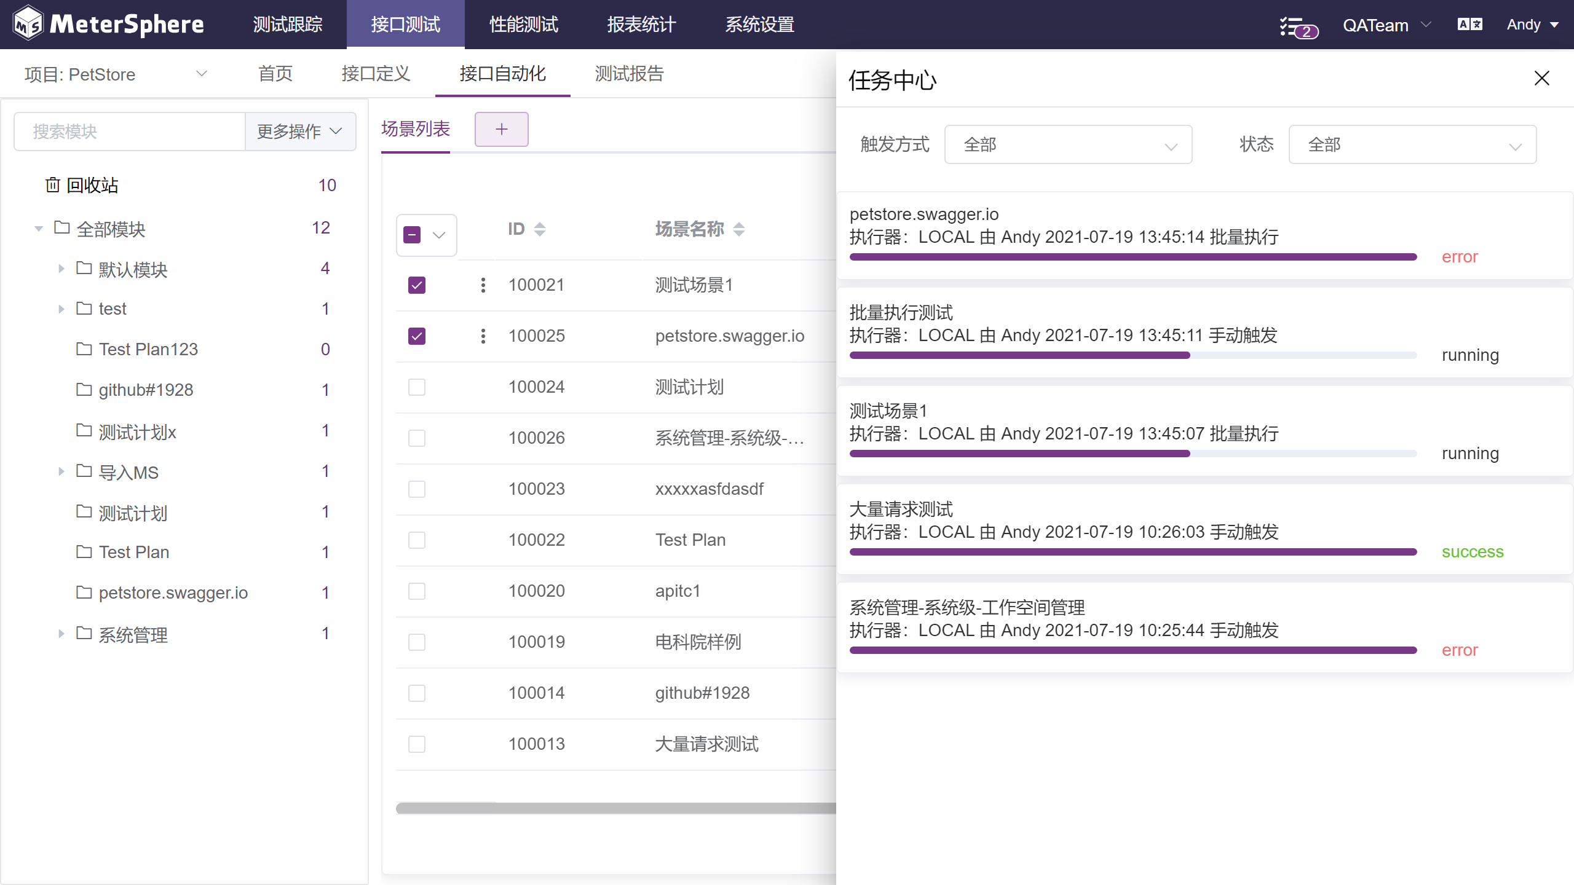Open the 回收站 trash icon
This screenshot has height=885, width=1574.
pyautogui.click(x=53, y=184)
